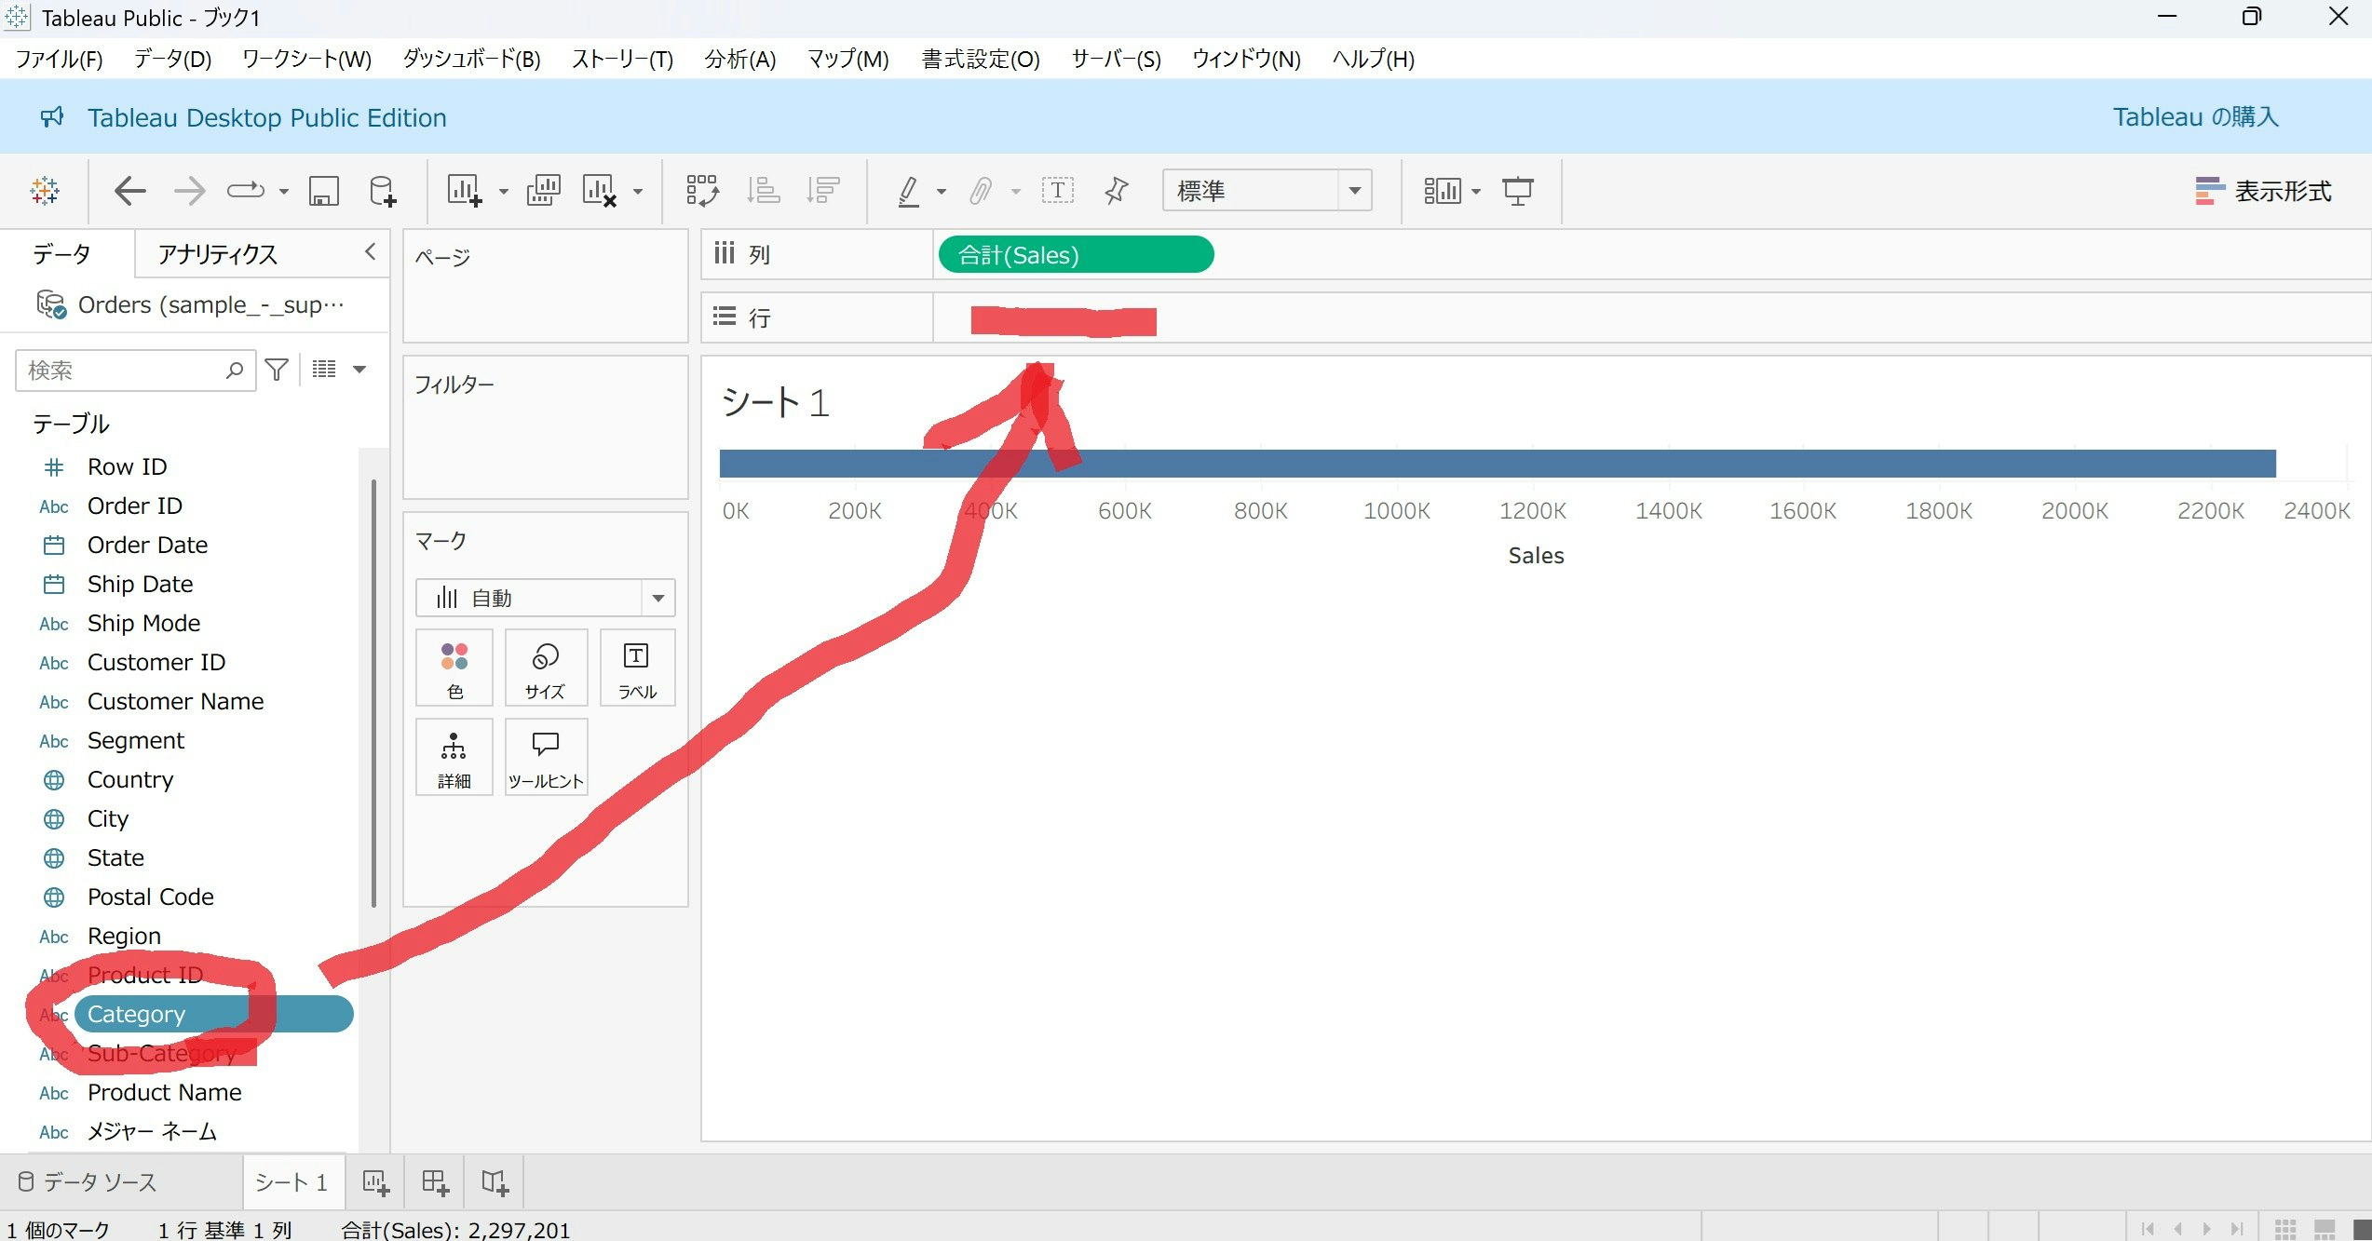The height and width of the screenshot is (1241, 2372).
Task: Click the Save workbook icon
Action: [323, 191]
